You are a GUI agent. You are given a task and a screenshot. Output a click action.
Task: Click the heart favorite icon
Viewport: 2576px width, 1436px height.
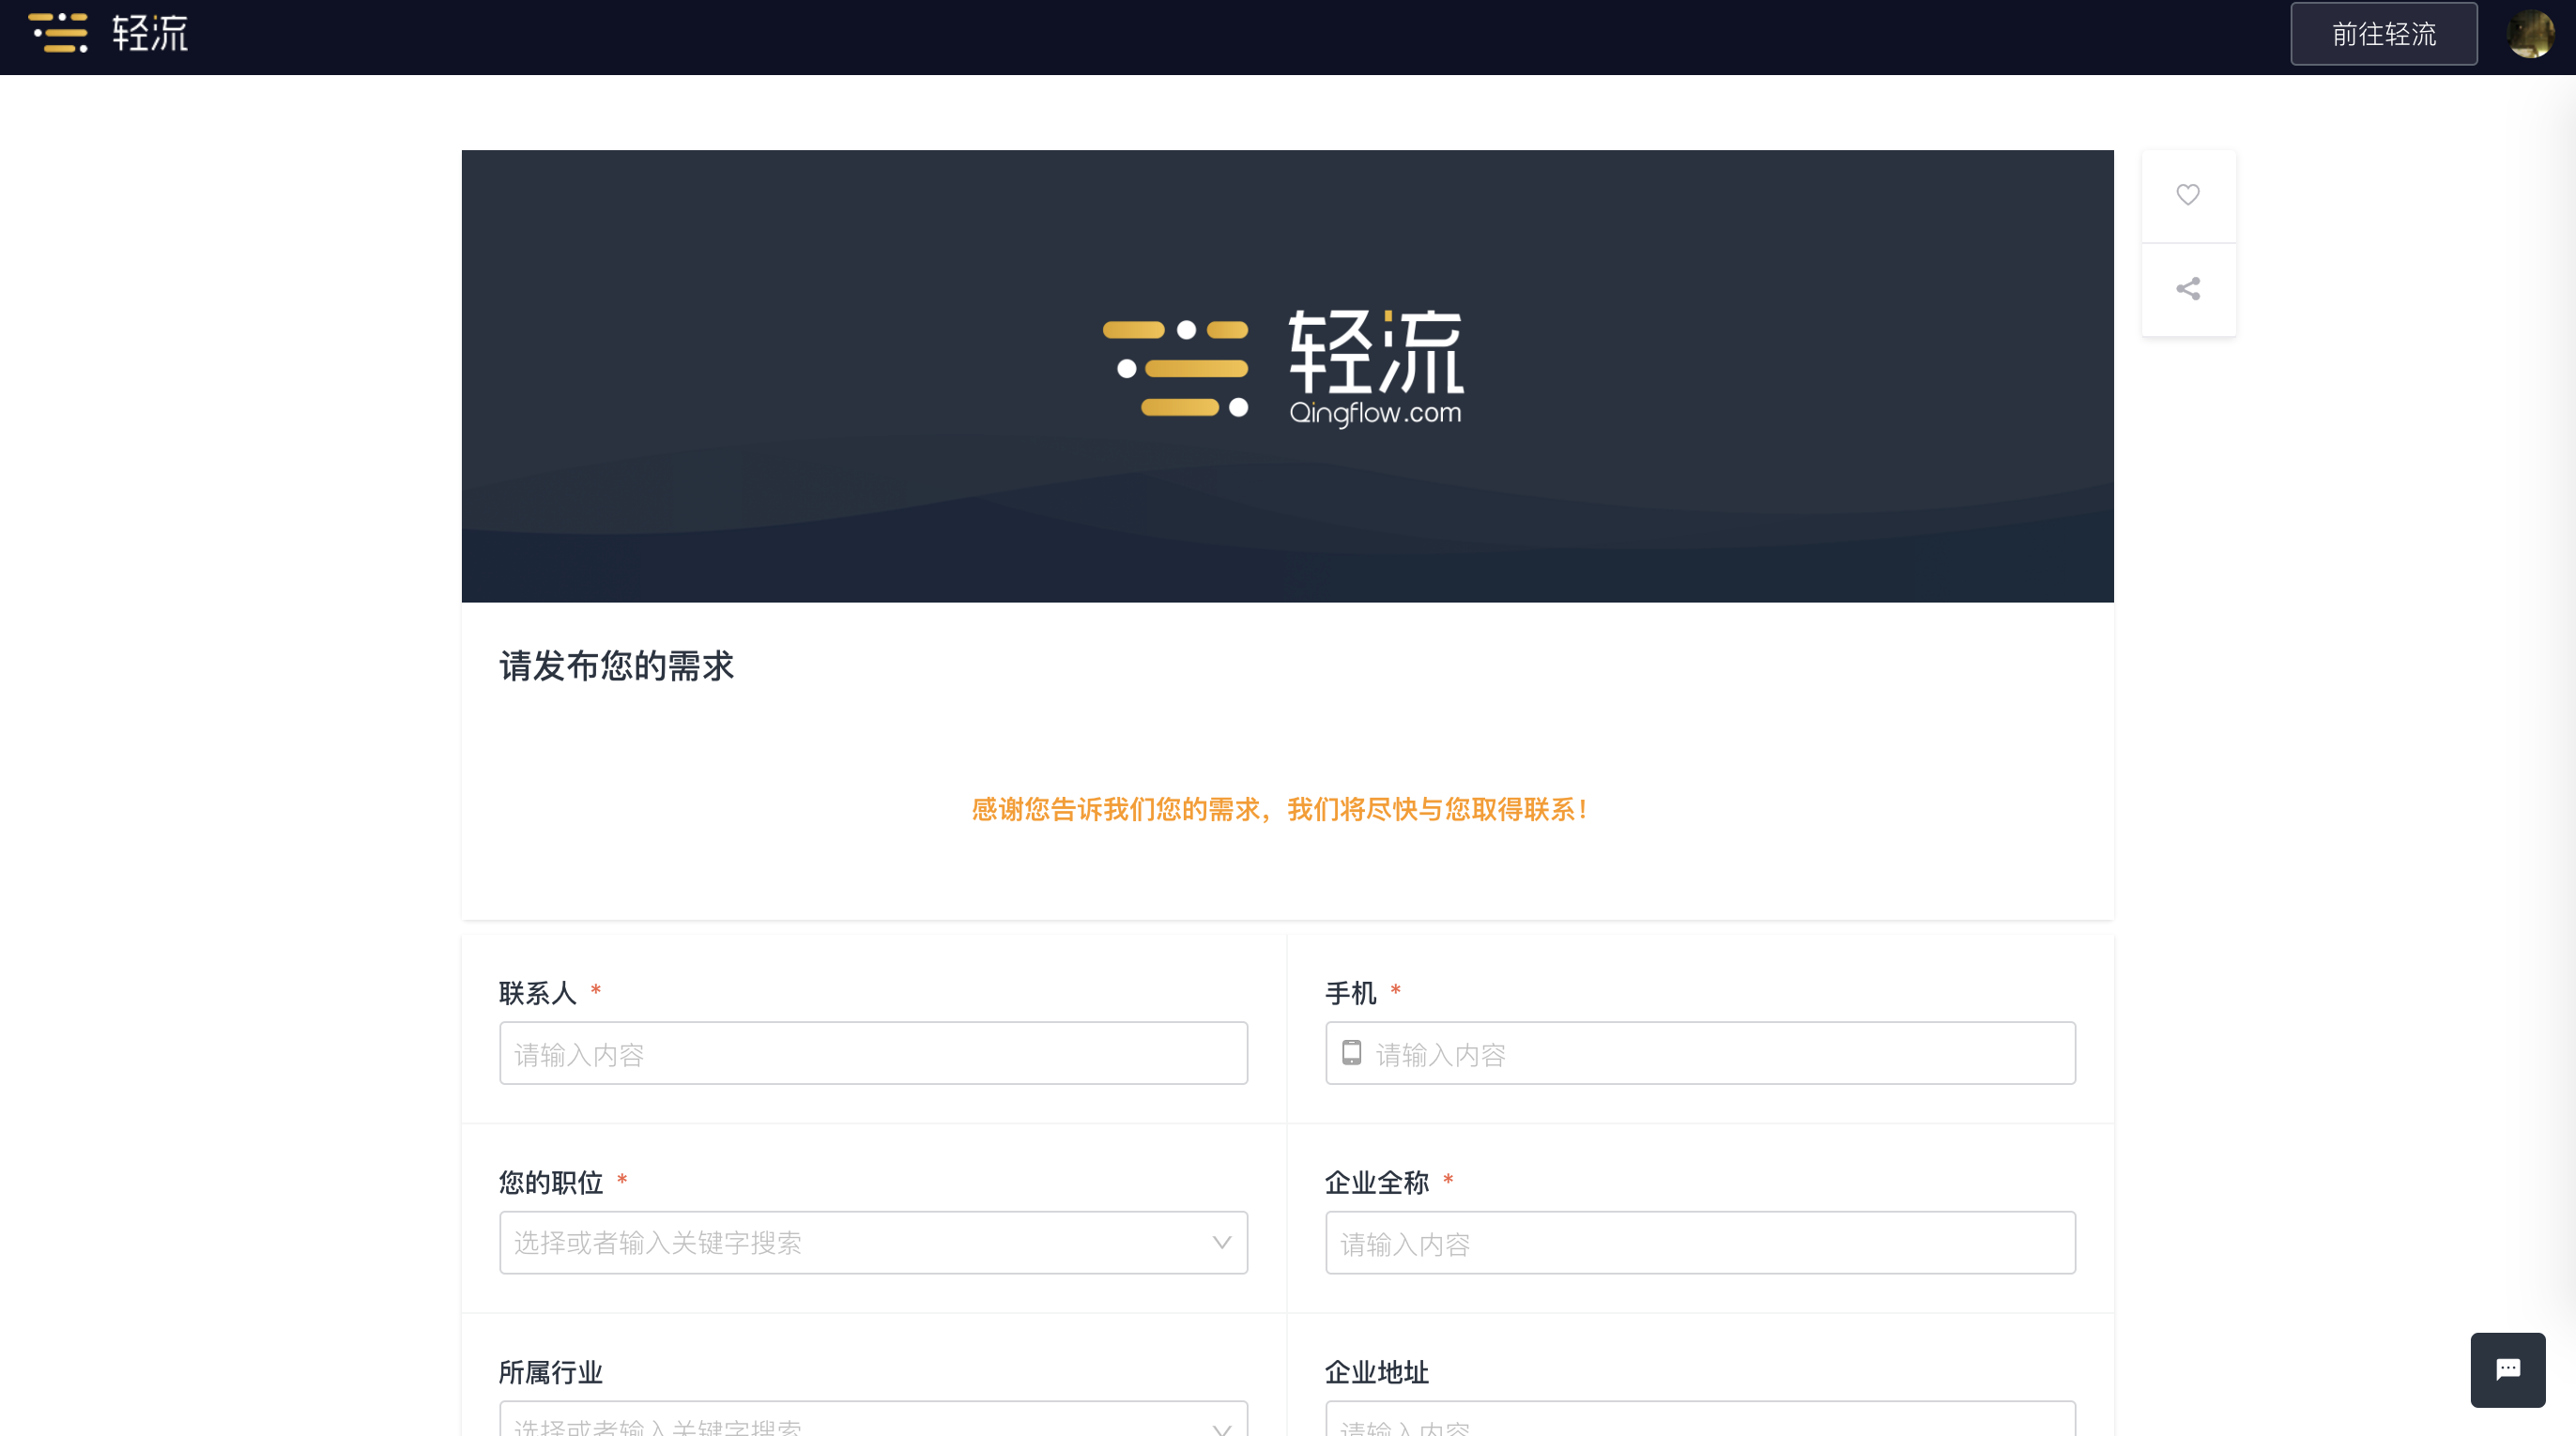(x=2187, y=194)
